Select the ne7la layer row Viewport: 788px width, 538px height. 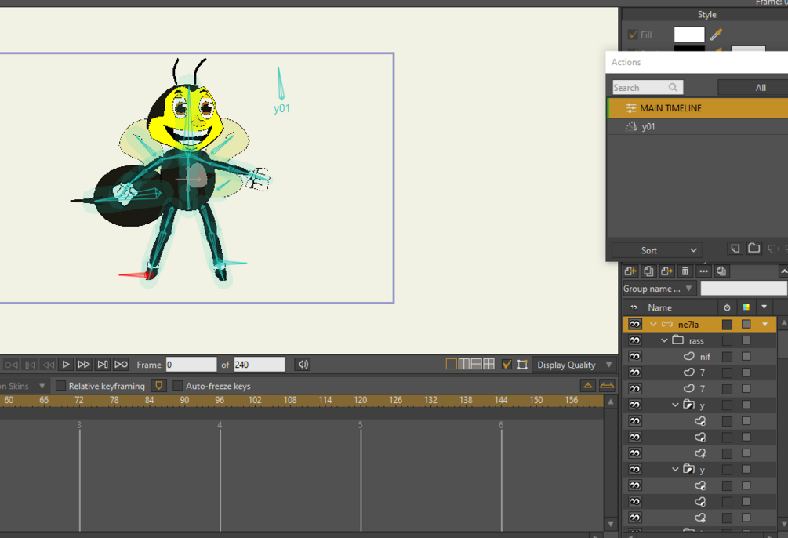tap(700, 325)
